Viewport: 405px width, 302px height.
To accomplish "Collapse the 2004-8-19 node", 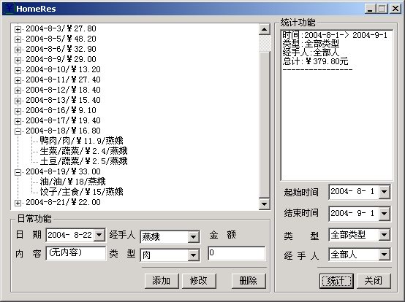I will 18,172.
